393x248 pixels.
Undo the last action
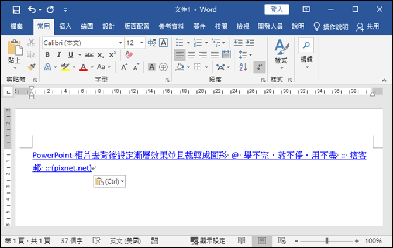coord(32,10)
